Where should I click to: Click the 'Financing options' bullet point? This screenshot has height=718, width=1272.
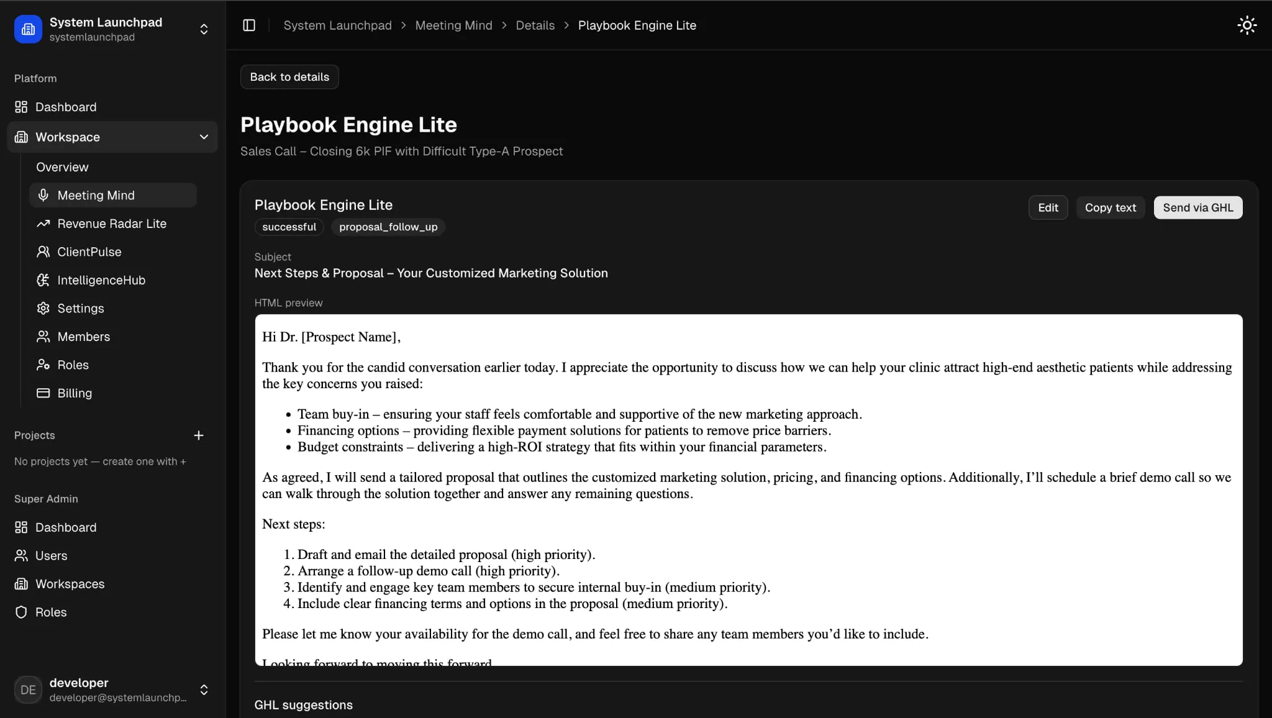564,430
